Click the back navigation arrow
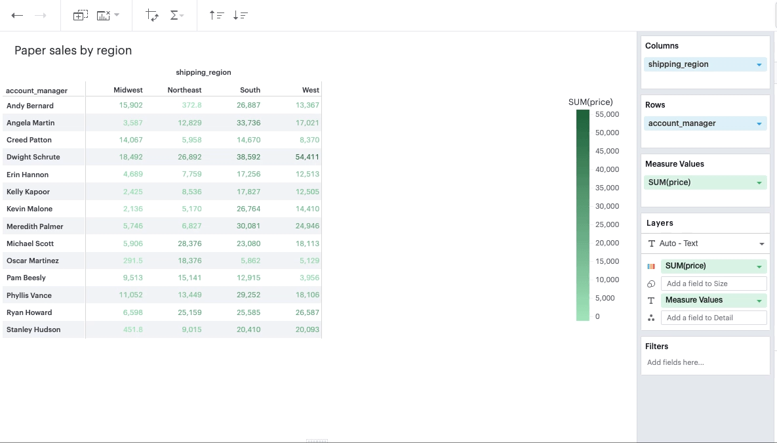This screenshot has height=443, width=777. (x=18, y=14)
